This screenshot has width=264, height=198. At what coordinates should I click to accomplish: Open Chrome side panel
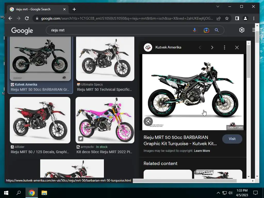(x=237, y=18)
